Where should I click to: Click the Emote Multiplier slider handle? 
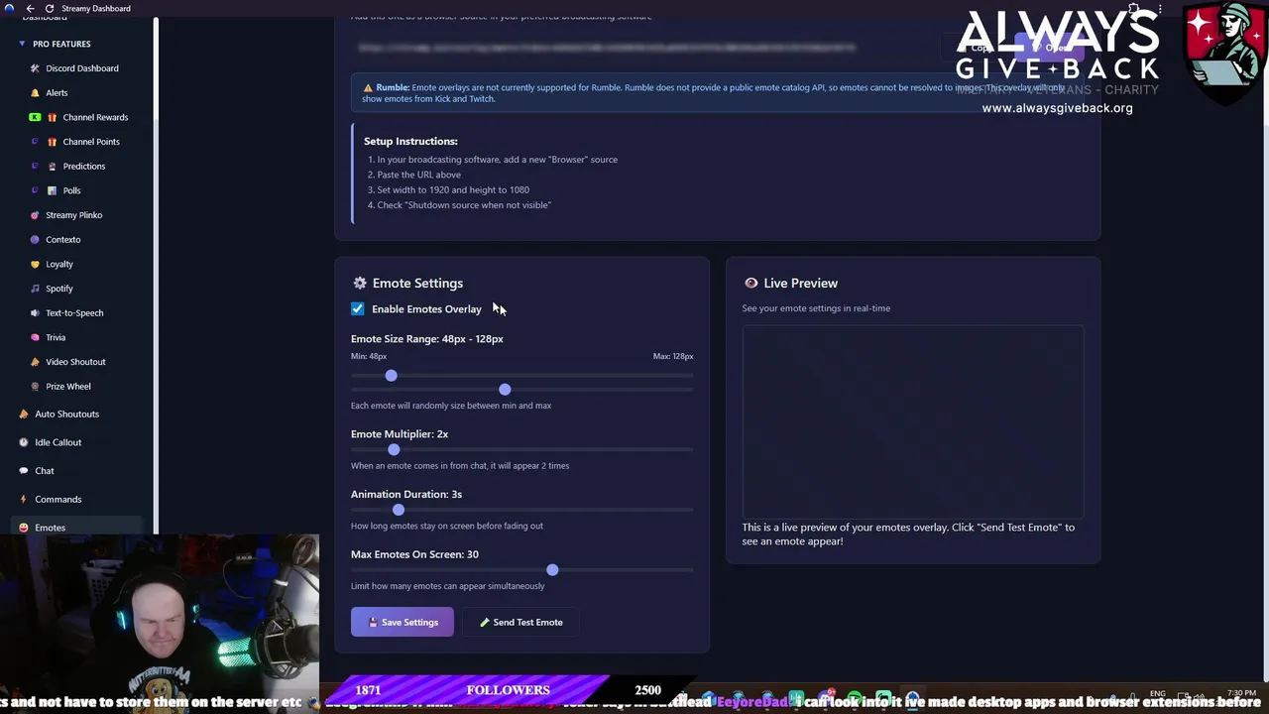coord(394,449)
